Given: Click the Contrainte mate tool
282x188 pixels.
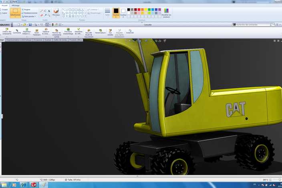Looking at the screenshot, I should tap(17, 32).
